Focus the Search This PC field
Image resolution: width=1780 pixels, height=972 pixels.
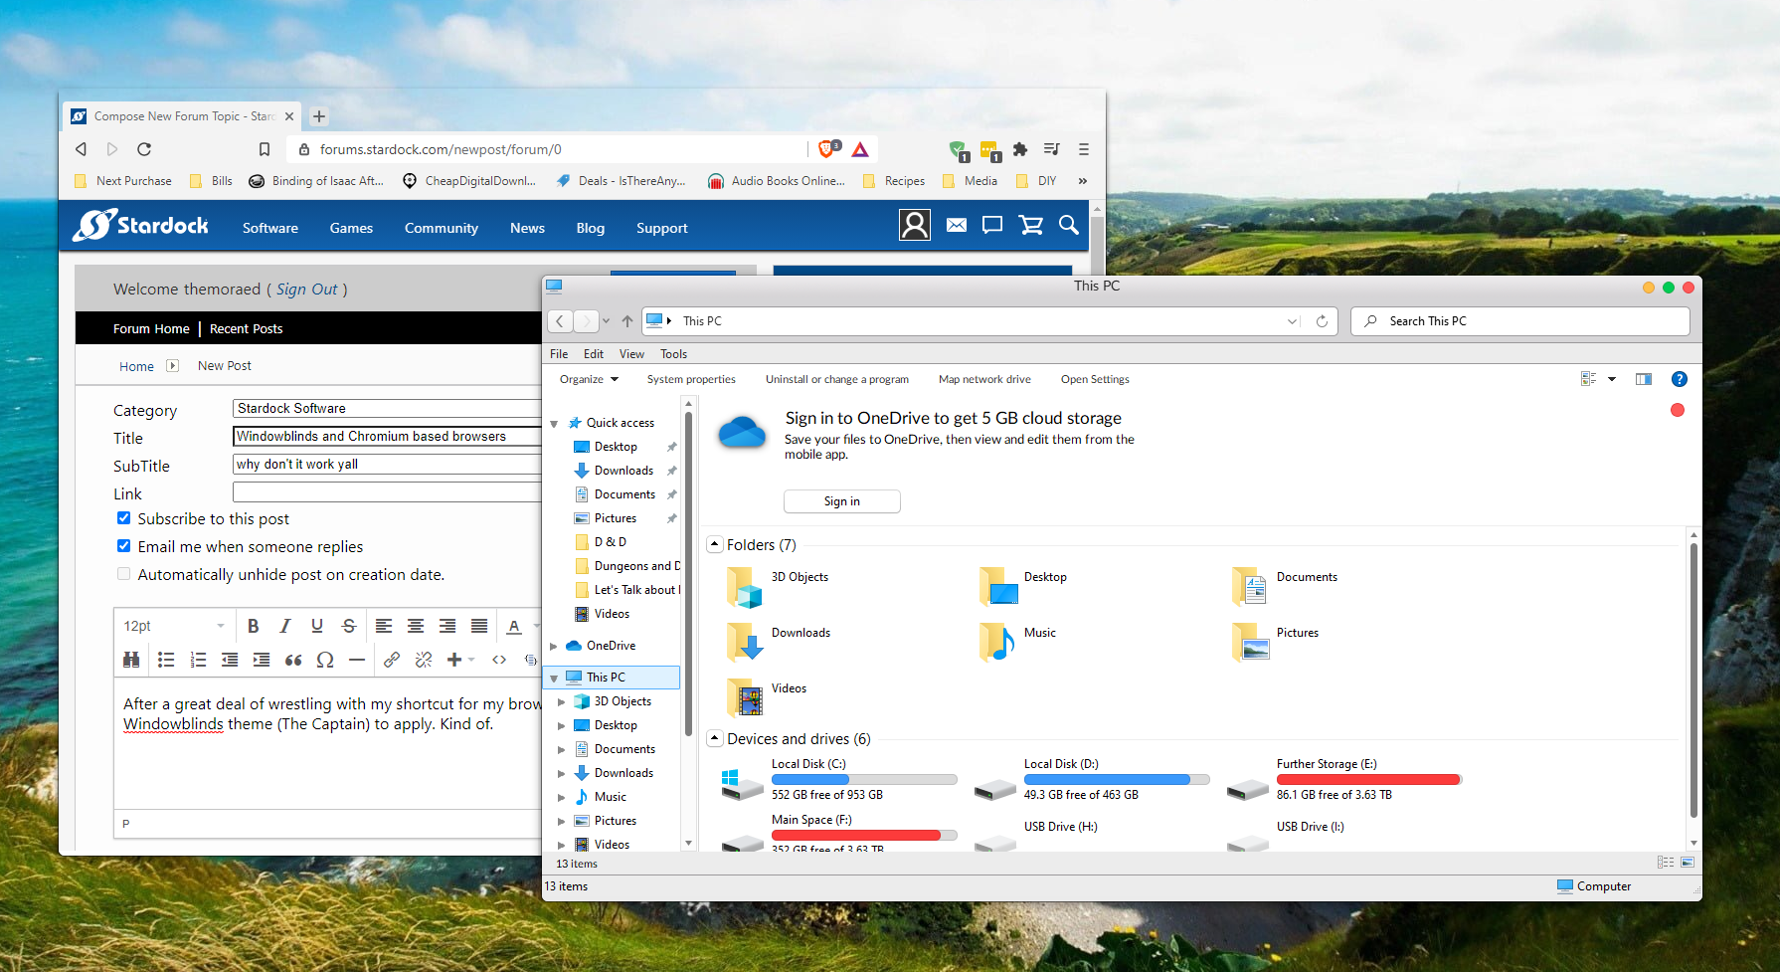pyautogui.click(x=1520, y=321)
